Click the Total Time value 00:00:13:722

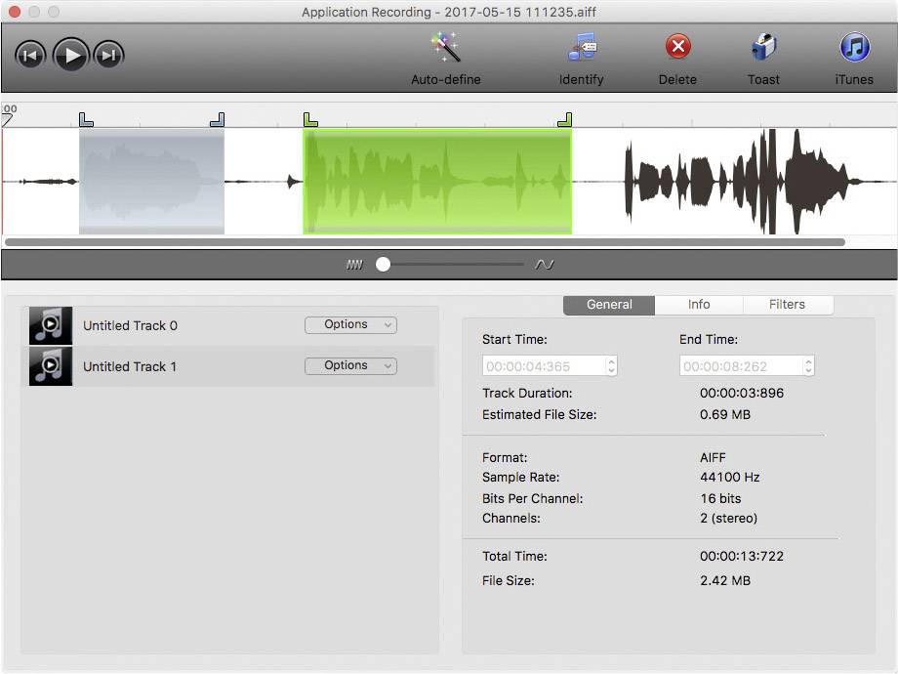[742, 556]
